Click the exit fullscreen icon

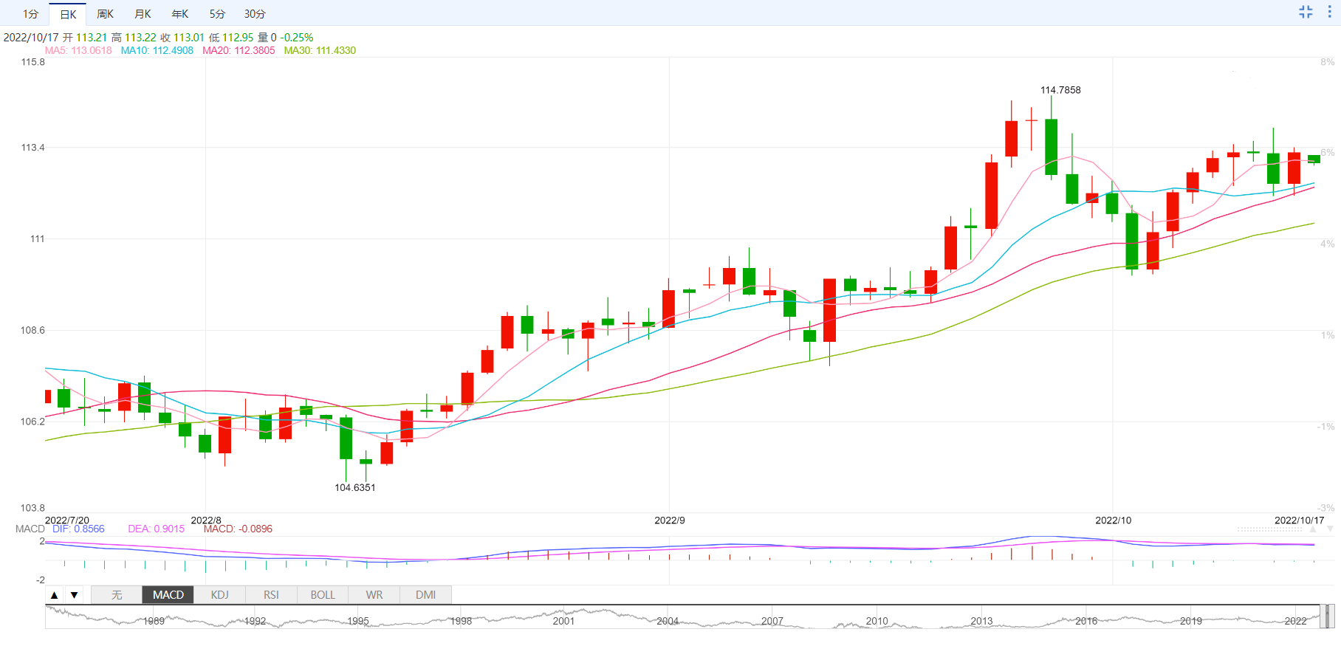coord(1306,12)
